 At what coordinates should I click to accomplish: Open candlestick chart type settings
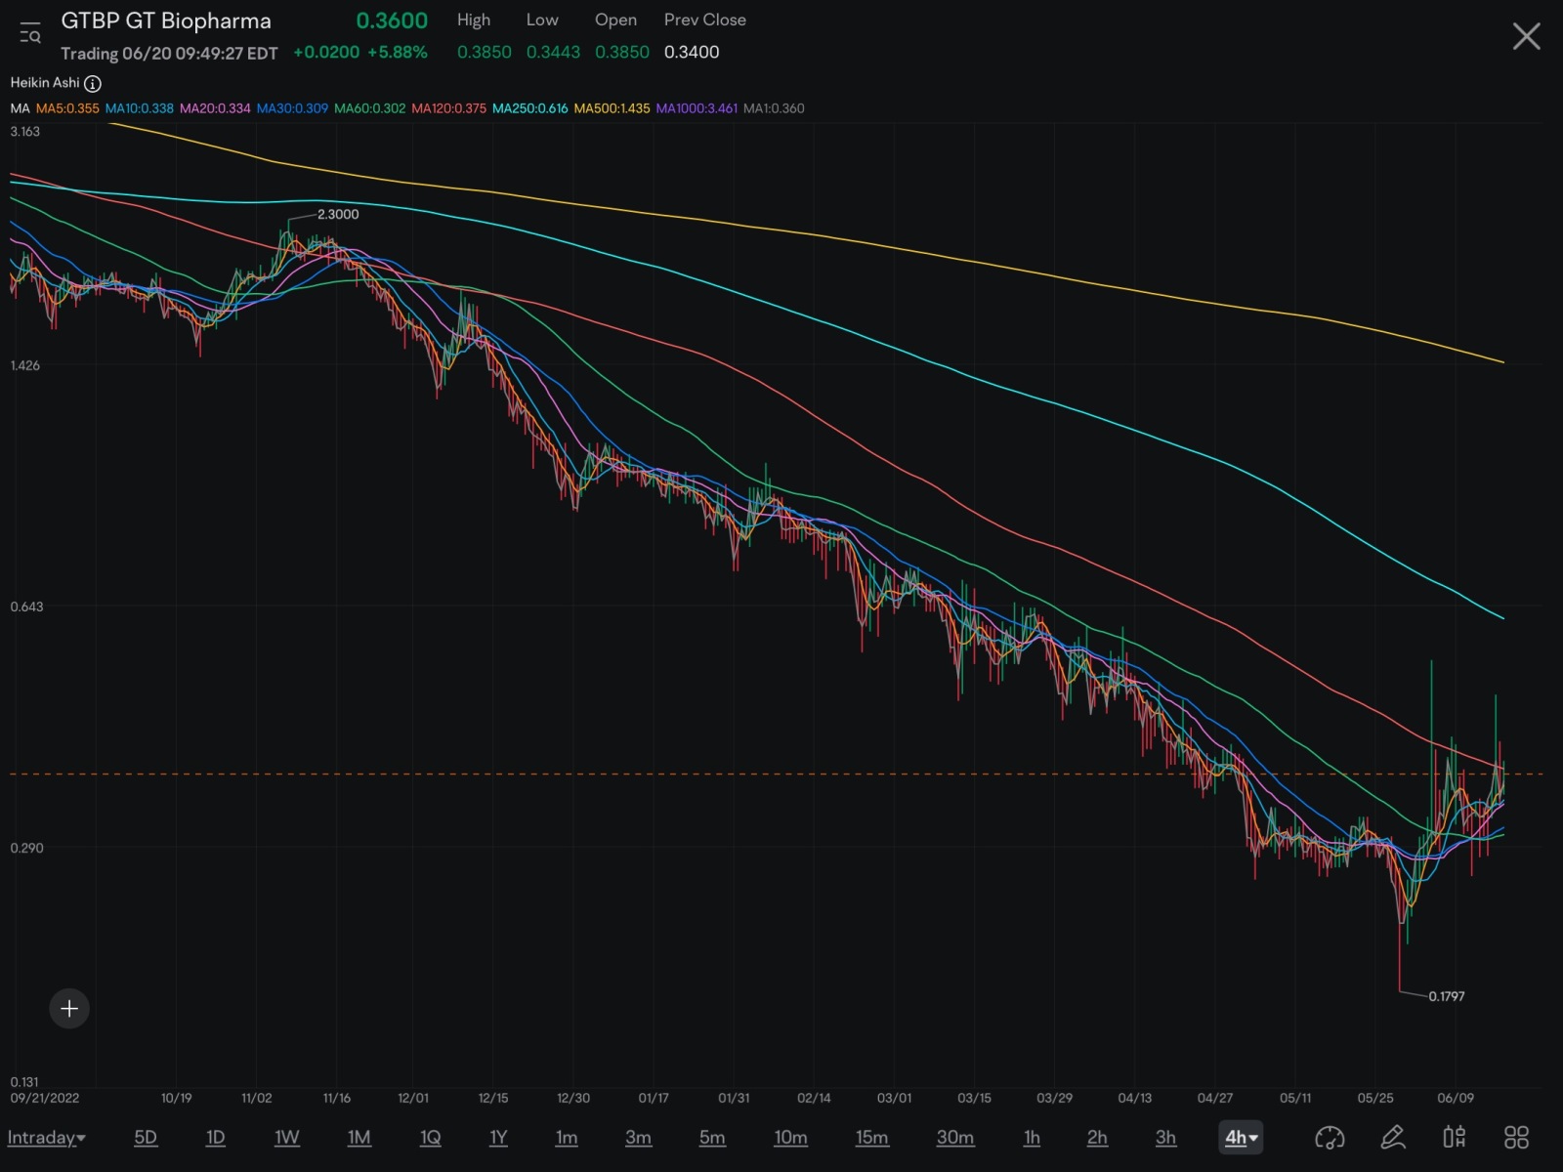click(x=1455, y=1138)
